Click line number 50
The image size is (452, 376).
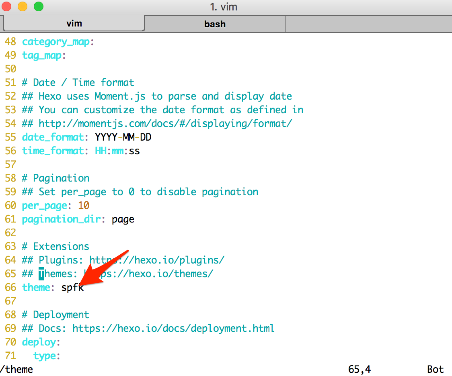click(x=10, y=69)
